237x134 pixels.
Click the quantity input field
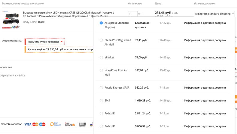132,14
